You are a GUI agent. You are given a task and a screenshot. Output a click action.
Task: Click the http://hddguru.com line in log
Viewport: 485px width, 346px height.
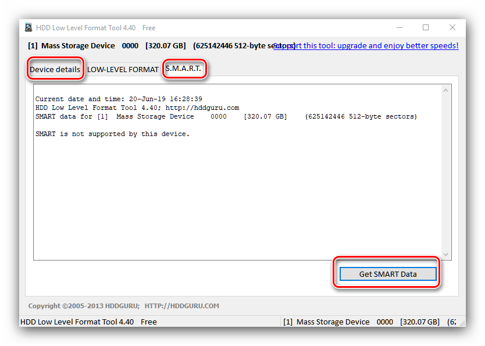[137, 108]
